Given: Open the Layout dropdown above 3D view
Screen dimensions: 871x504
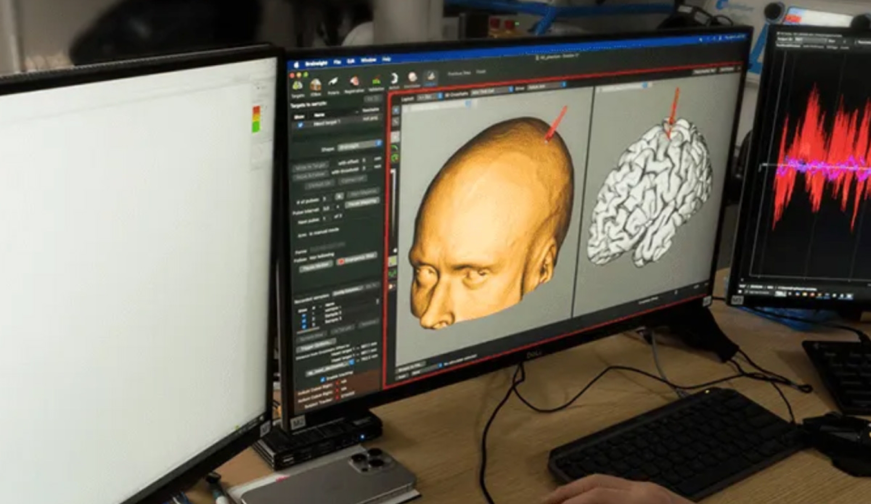Looking at the screenshot, I should pos(430,97).
